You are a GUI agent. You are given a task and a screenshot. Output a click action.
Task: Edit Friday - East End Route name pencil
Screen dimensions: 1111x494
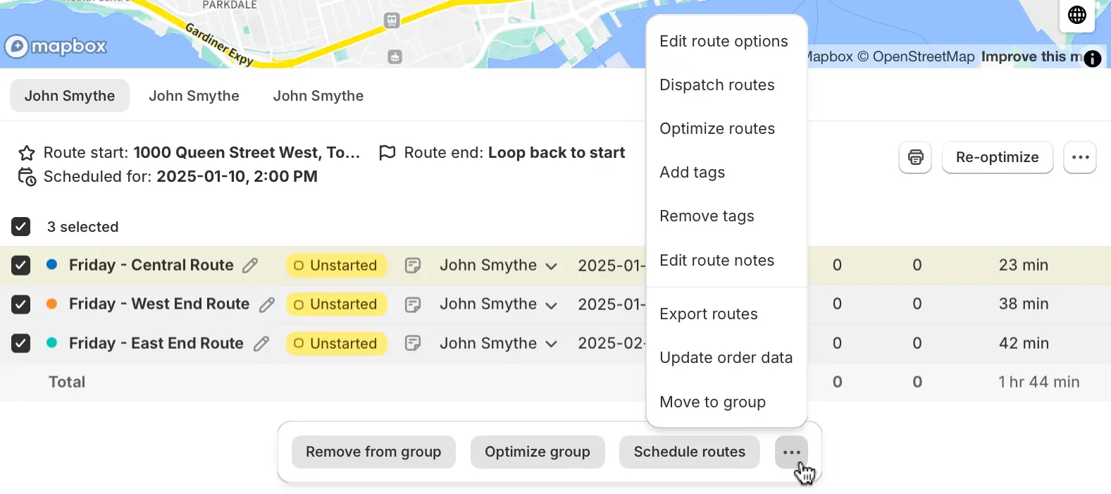(261, 344)
